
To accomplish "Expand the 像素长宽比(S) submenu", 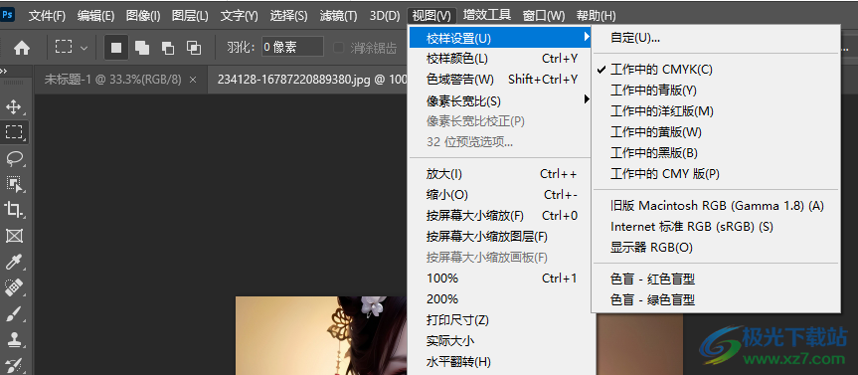I will click(500, 100).
